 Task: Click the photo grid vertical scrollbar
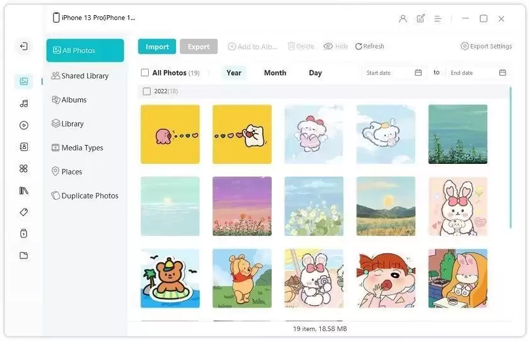(x=510, y=158)
